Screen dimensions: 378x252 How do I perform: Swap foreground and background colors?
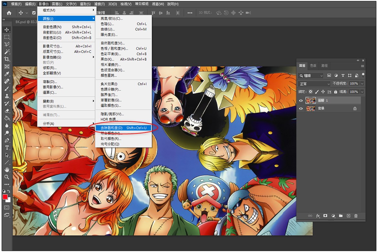click(9, 191)
